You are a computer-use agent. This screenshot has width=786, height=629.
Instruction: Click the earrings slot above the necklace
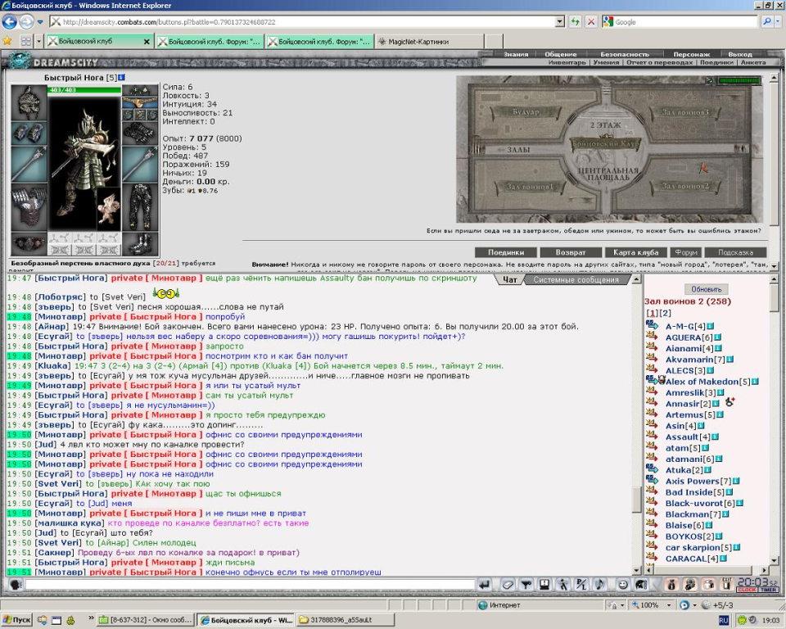(x=140, y=91)
